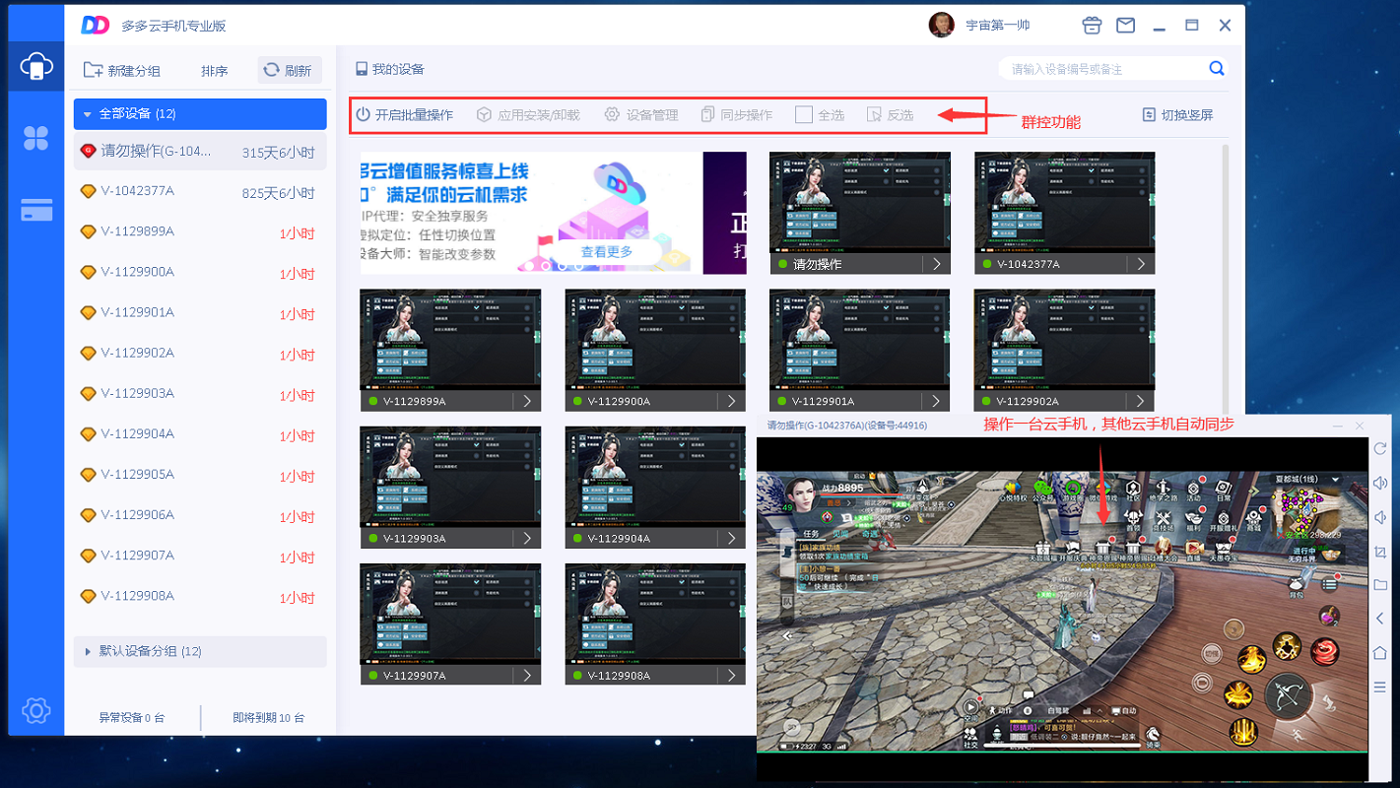Click 异常设备 0 台 at bottom
Viewport: 1400px width, 788px height.
[132, 718]
